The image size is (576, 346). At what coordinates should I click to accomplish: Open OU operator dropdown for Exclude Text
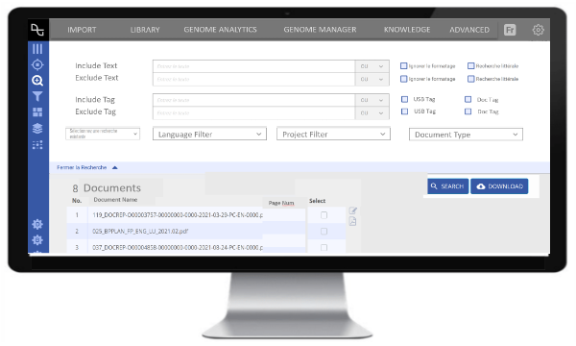point(372,79)
